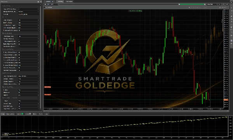Viewport: 233px width, 140px height.
Task: Click the upper orange price label on chart
Action: (47, 87)
